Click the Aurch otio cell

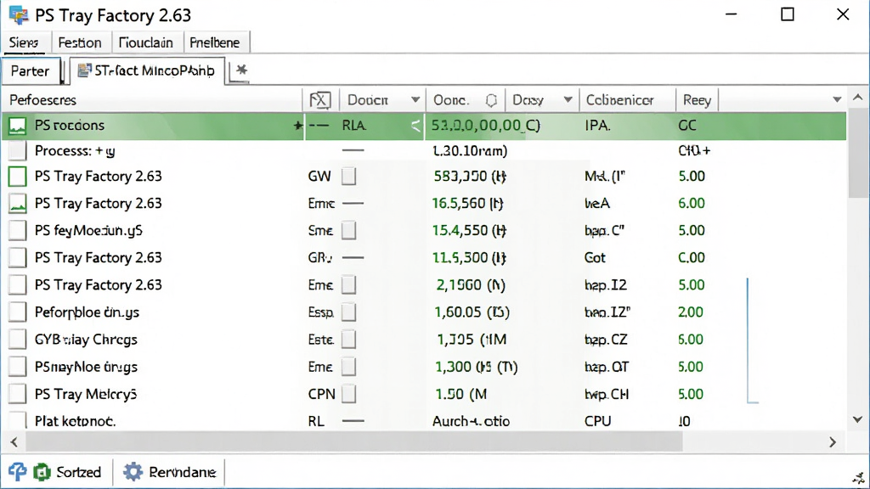click(x=471, y=421)
